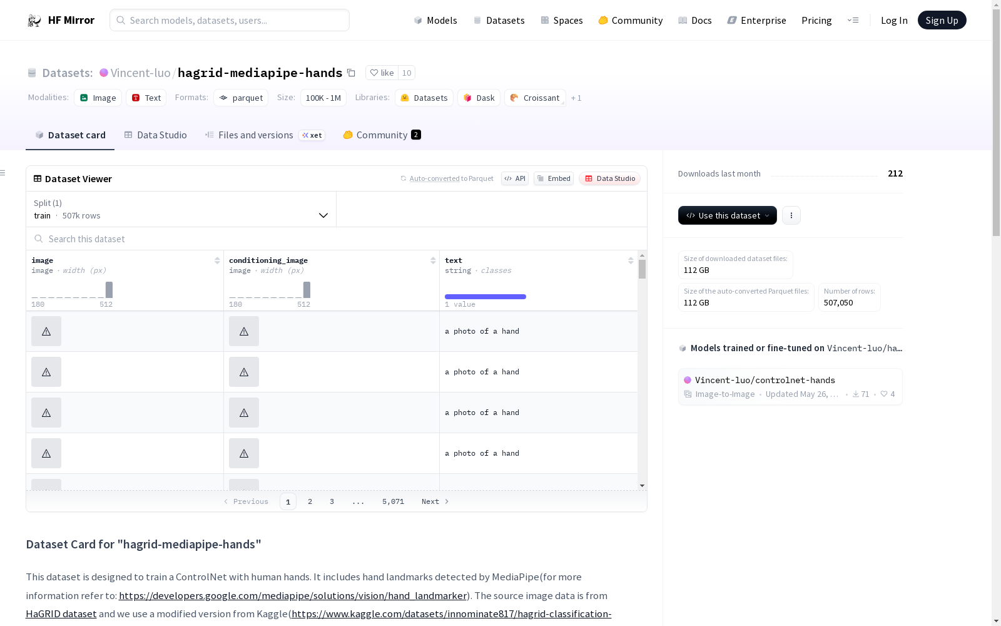
Task: Open left sidebar hamburger icon
Action: 3,173
